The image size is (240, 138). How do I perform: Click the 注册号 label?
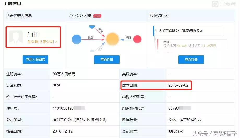12,108
